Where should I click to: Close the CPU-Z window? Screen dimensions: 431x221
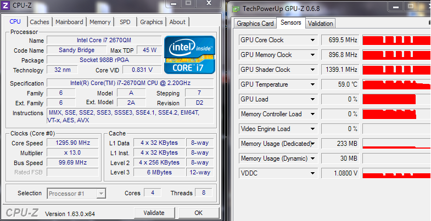209,3
